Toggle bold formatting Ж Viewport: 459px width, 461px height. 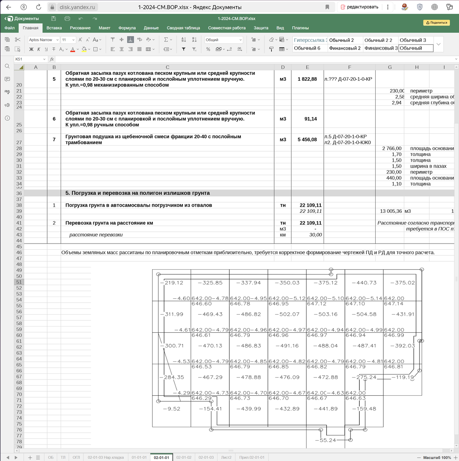click(x=31, y=49)
